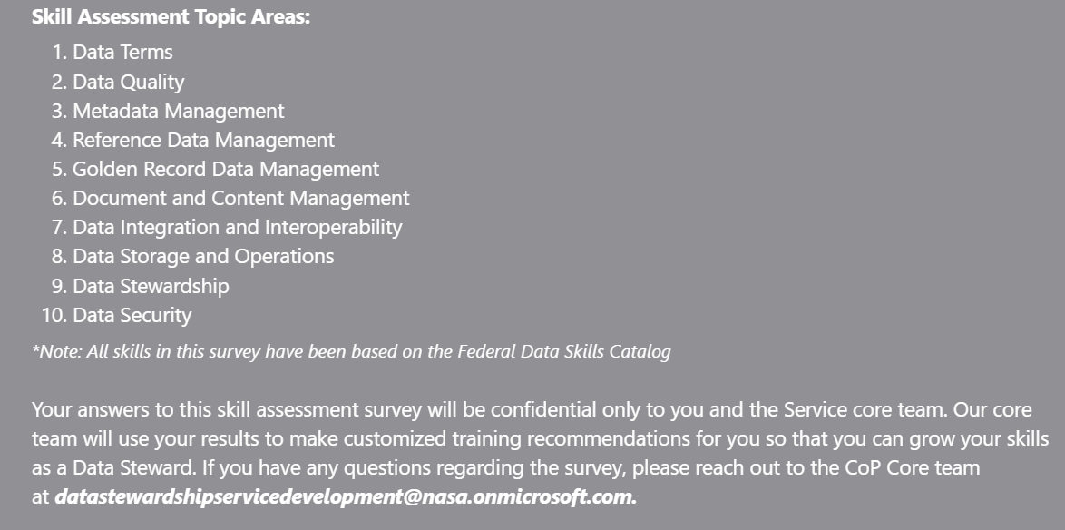Select the 'Data Stewardship' topic

tap(151, 286)
